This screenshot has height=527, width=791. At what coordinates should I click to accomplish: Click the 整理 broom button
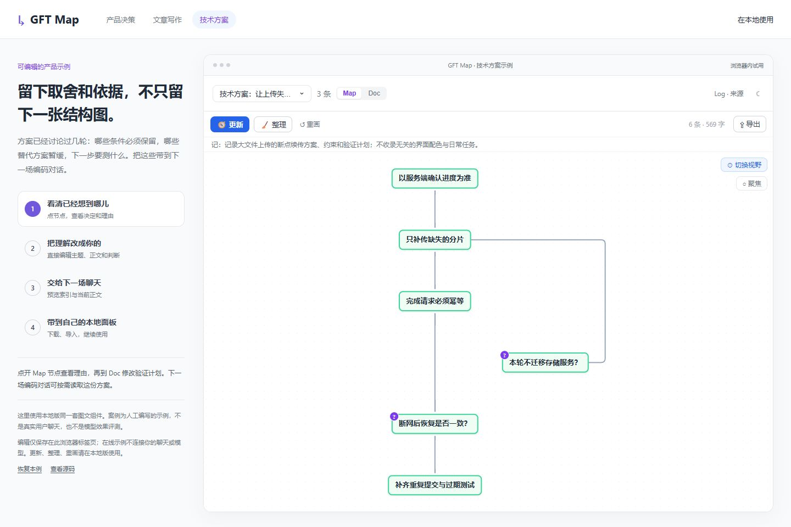[273, 125]
